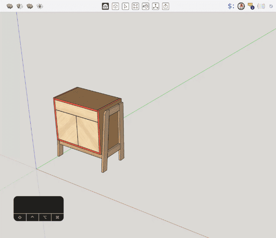Select the cabinet's right door panel
276x238 pixels.
[88, 134]
